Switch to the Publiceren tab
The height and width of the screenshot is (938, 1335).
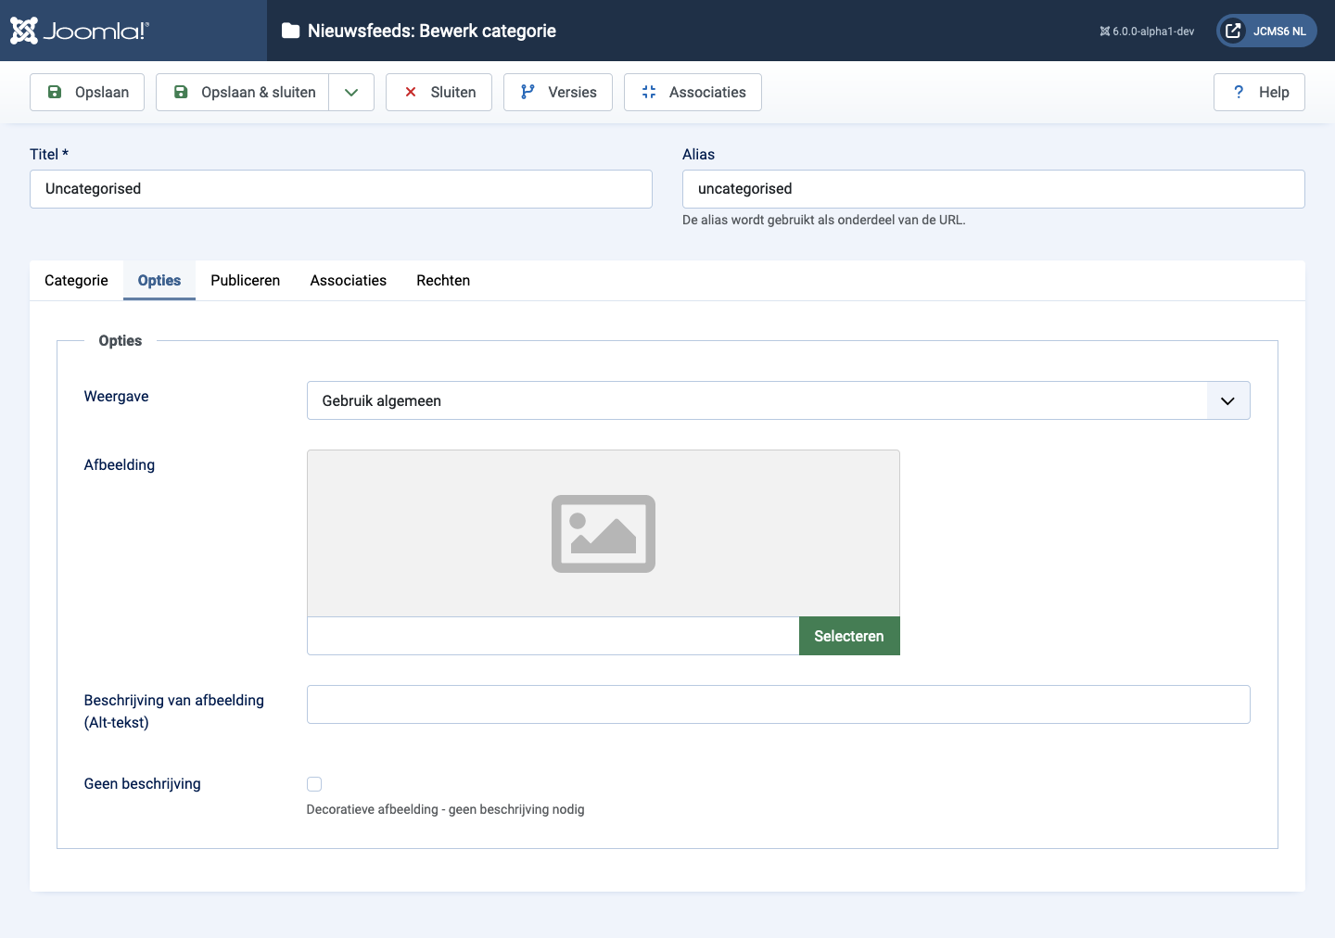[x=246, y=280]
